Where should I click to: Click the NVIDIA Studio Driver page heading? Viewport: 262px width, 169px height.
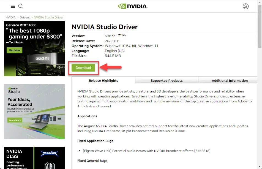click(105, 27)
